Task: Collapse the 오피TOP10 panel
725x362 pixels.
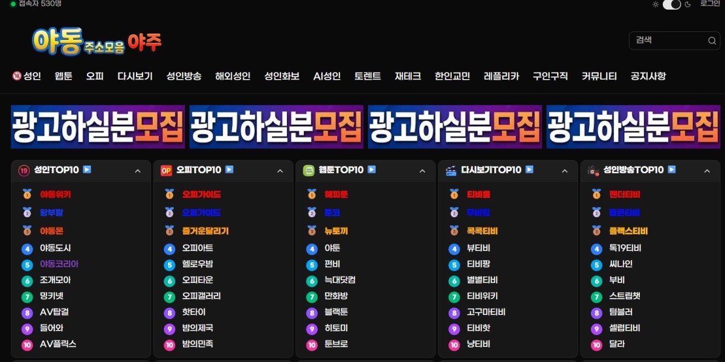Action: 280,171
